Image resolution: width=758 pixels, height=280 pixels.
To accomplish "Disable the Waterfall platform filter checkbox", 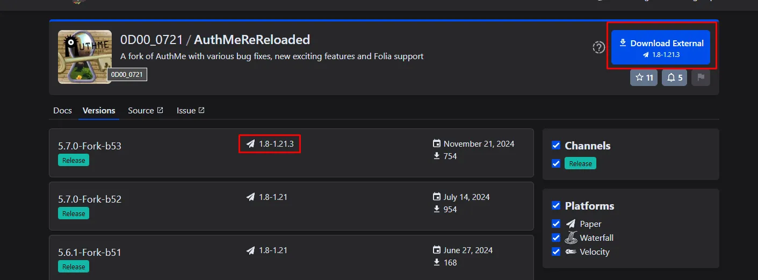I will point(556,238).
